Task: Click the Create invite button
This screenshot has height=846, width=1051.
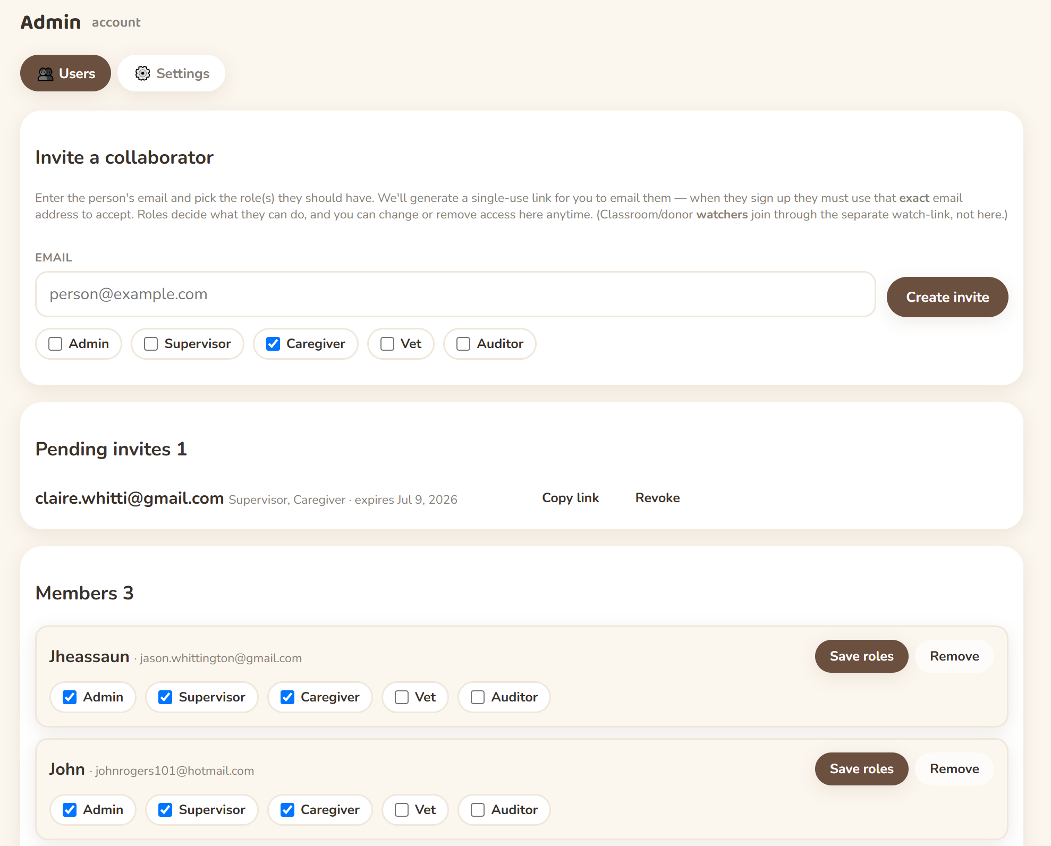Action: (947, 297)
